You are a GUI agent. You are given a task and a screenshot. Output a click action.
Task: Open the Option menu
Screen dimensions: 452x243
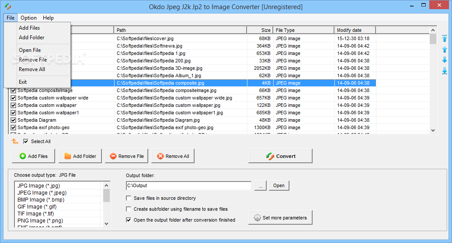click(28, 18)
